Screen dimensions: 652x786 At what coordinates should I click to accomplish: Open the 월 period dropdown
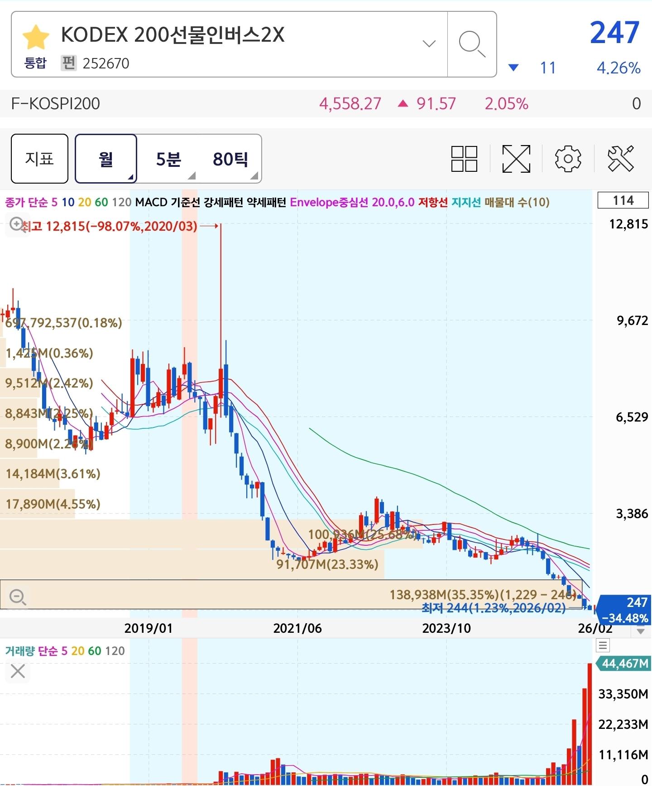(x=106, y=159)
